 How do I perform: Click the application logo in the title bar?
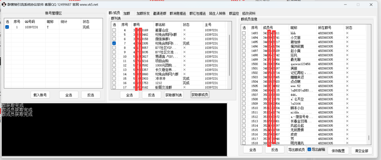[4, 4]
